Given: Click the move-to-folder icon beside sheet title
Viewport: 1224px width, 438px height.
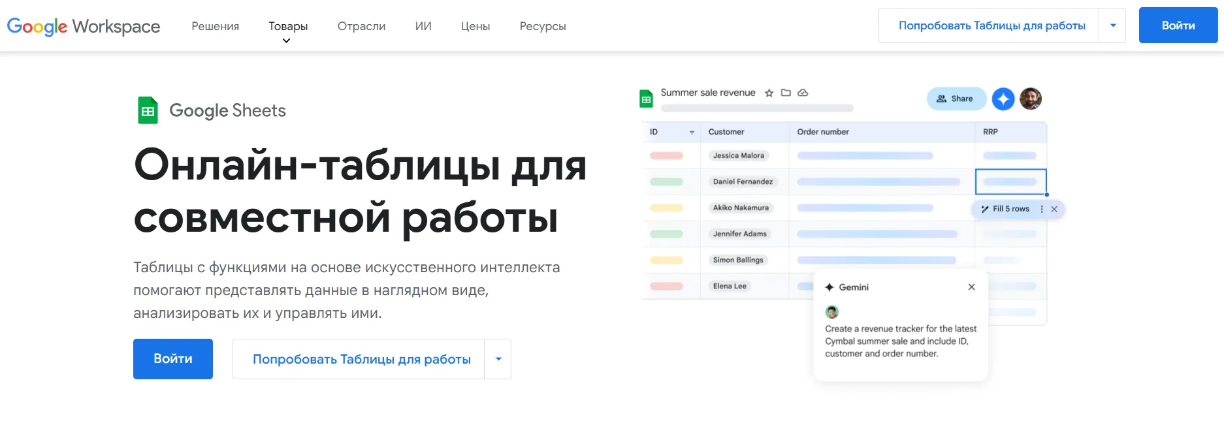Looking at the screenshot, I should [x=786, y=93].
